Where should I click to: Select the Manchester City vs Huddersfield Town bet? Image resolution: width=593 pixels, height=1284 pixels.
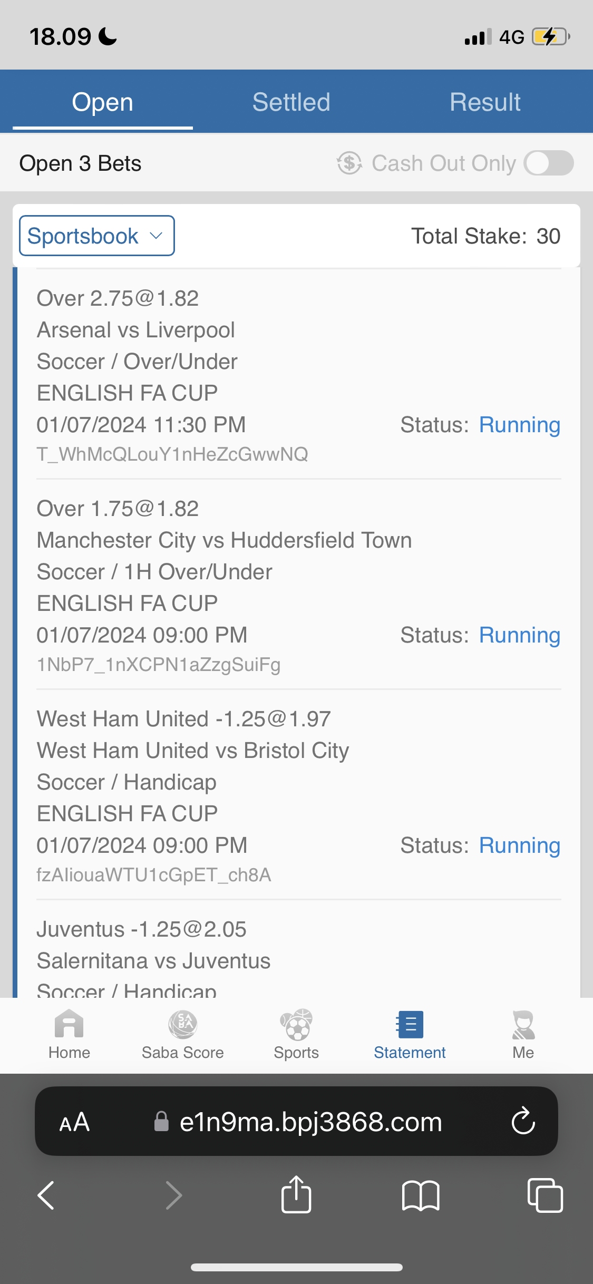(x=224, y=540)
